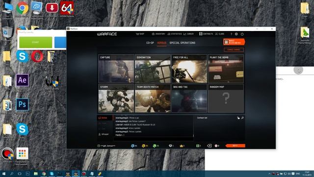Click the Skype icon on the taskbar
This screenshot has height=177, width=314.
pyautogui.click(x=52, y=174)
